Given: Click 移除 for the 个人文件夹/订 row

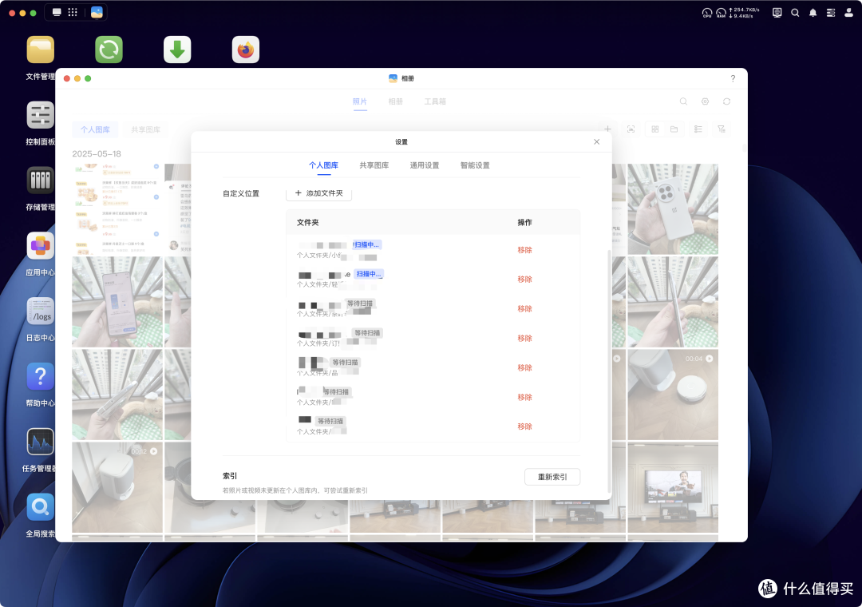Looking at the screenshot, I should [x=524, y=338].
